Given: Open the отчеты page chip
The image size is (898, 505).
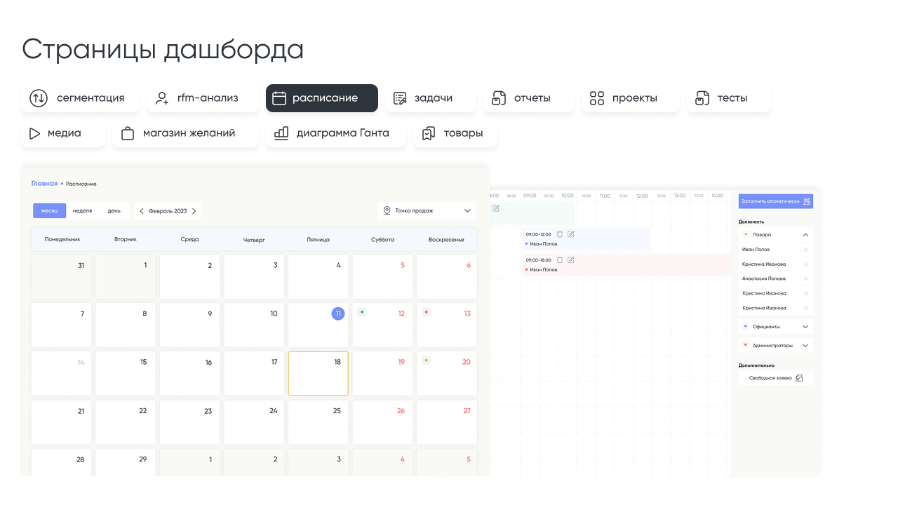Looking at the screenshot, I should 529,98.
